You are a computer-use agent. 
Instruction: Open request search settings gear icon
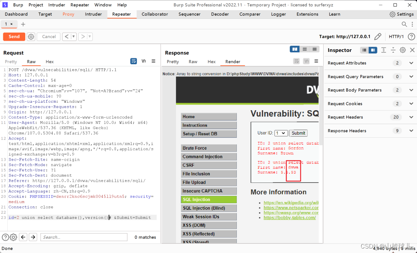click(x=13, y=237)
